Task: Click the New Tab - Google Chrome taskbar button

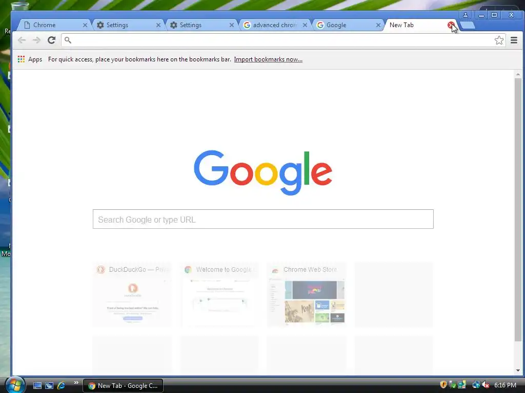Action: pyautogui.click(x=123, y=386)
